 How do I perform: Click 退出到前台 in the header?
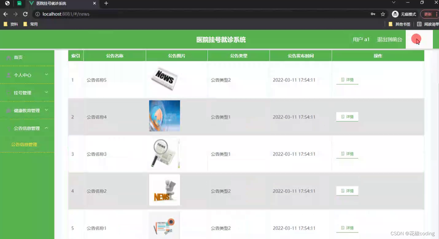click(x=389, y=39)
